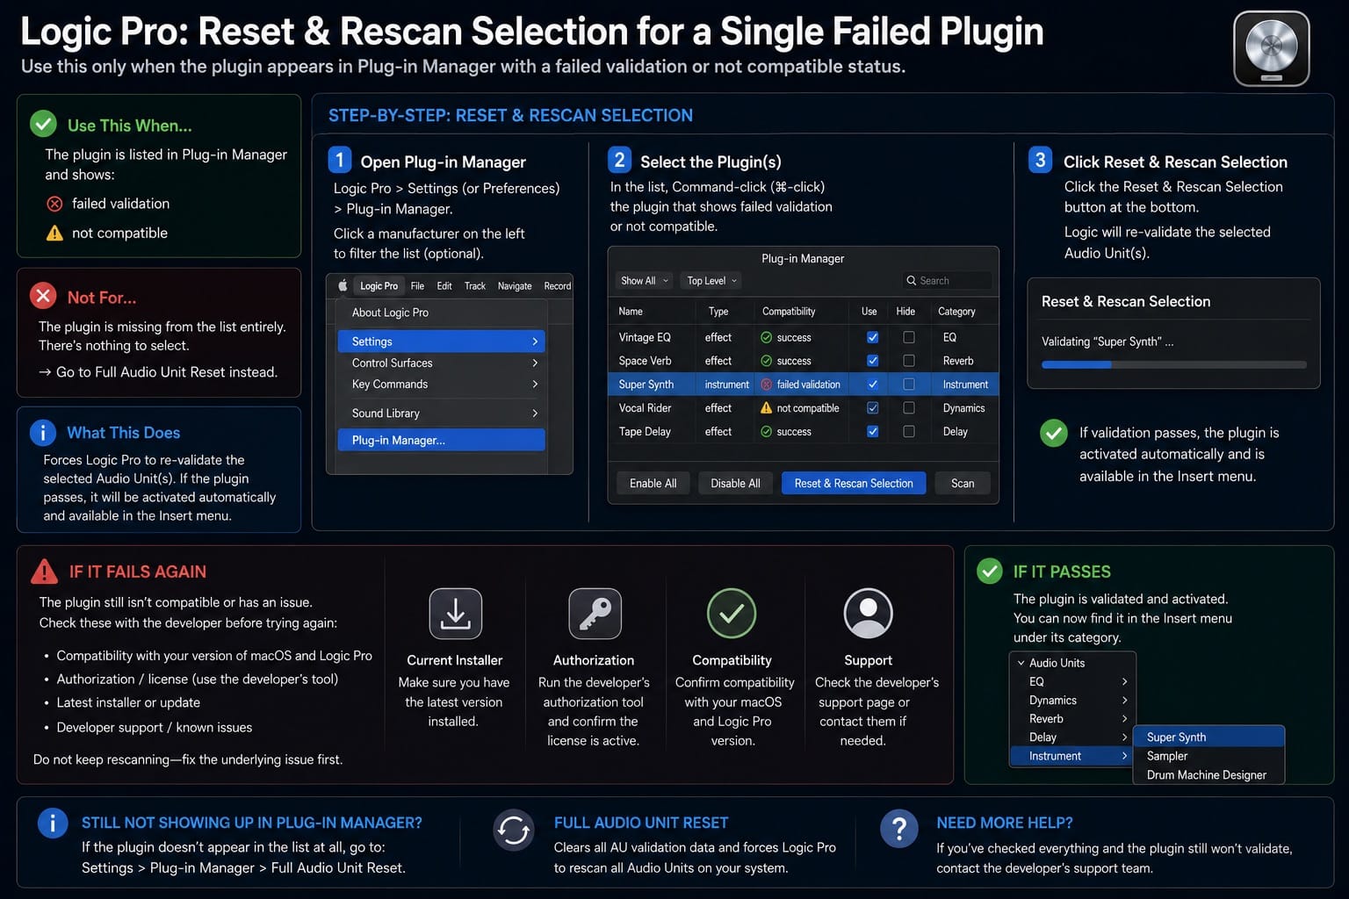Click the info icon beside What This Does
The image size is (1349, 899).
click(43, 432)
